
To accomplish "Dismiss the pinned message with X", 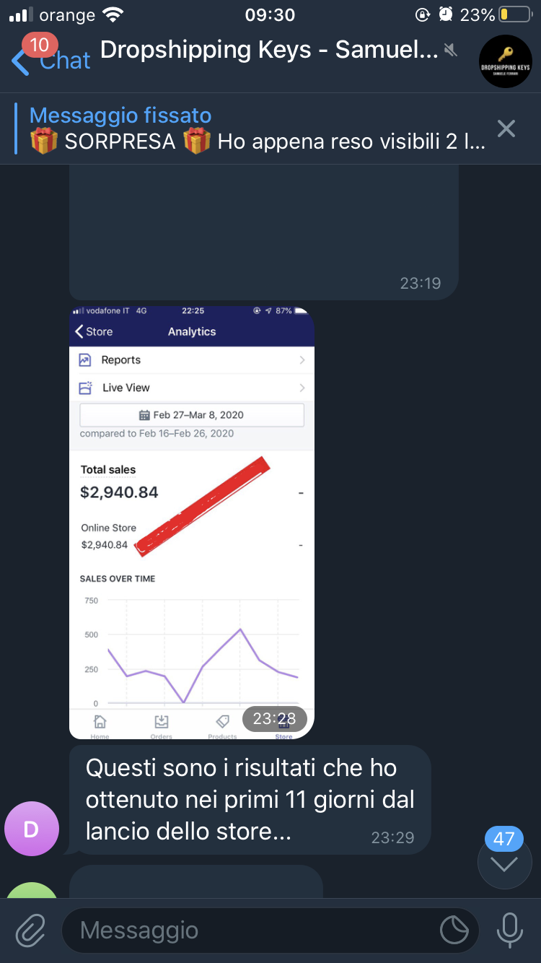I will click(506, 128).
